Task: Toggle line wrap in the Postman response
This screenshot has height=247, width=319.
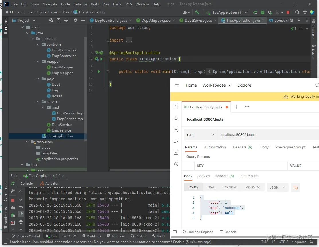Action: (x=295, y=187)
